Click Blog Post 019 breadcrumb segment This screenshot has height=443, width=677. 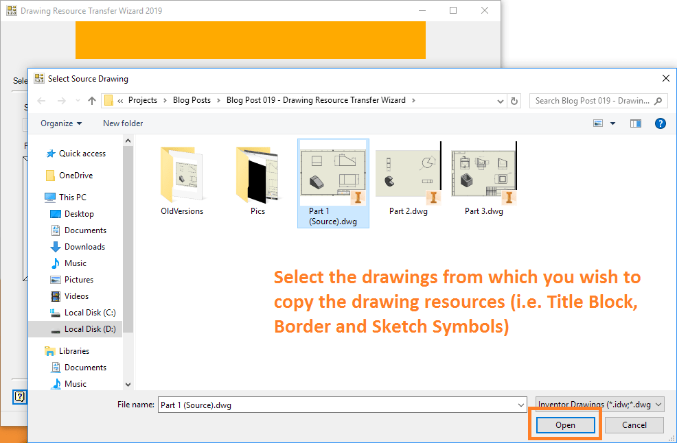[316, 101]
